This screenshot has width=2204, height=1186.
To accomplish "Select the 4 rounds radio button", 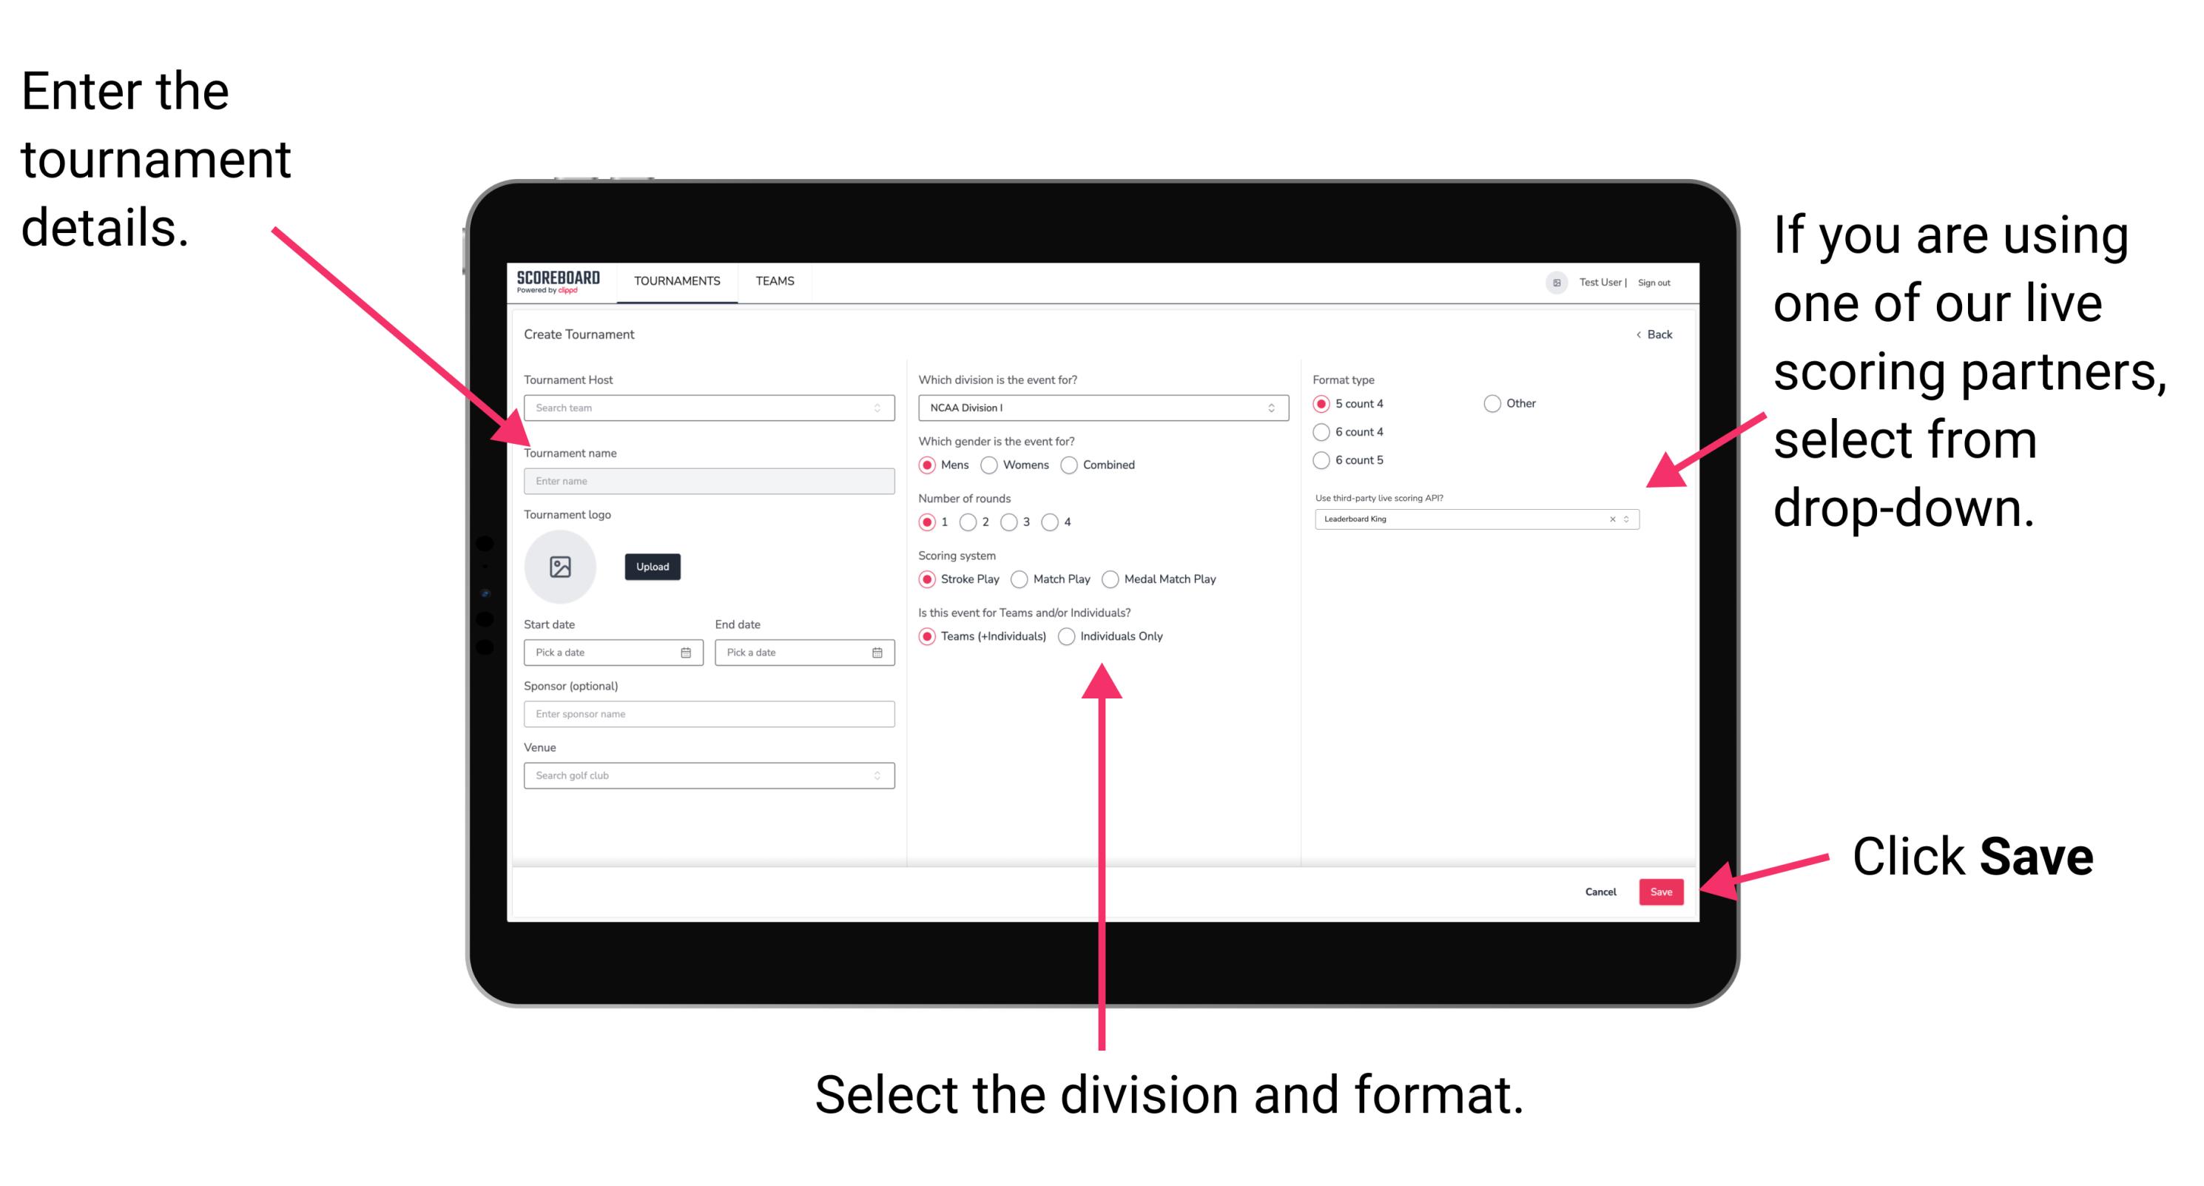I will [x=1059, y=523].
